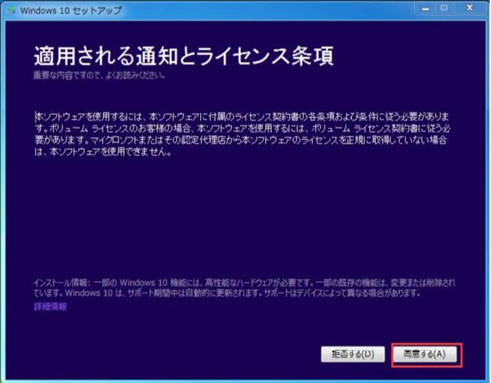Viewport: 491px width, 383px height.
Task: Click the heading 適用される通知とライセンス条項
Action: pos(184,56)
